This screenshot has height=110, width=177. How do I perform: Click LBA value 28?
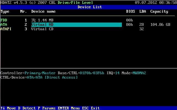pos(141,25)
